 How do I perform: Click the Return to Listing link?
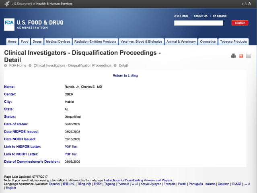pos(125,75)
